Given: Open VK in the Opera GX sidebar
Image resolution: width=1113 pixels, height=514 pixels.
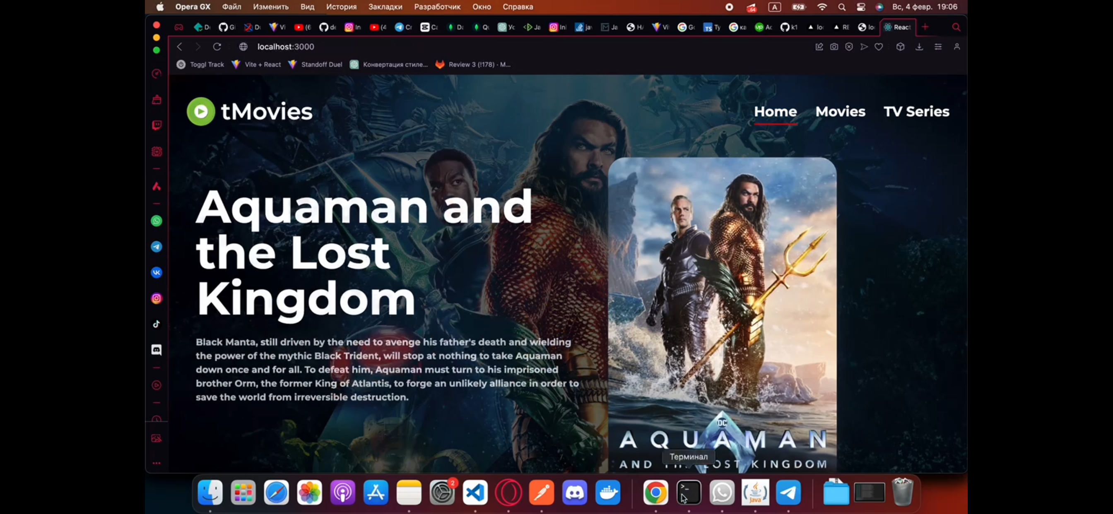Looking at the screenshot, I should coord(157,273).
